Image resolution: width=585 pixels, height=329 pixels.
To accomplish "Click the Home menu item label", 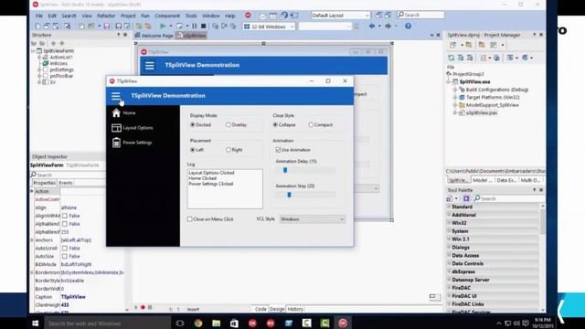I will [x=129, y=112].
